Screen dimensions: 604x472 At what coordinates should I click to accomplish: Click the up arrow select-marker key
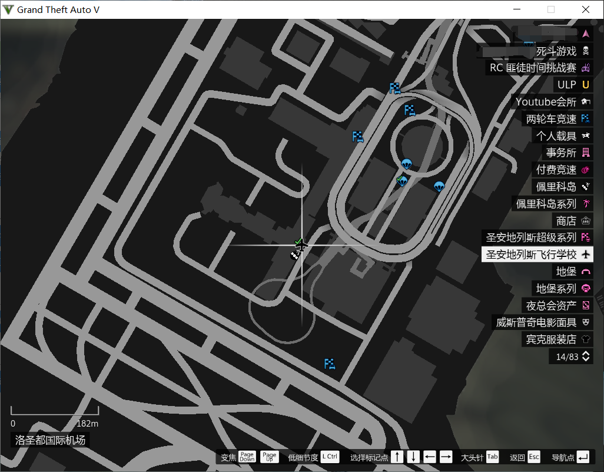click(x=397, y=457)
